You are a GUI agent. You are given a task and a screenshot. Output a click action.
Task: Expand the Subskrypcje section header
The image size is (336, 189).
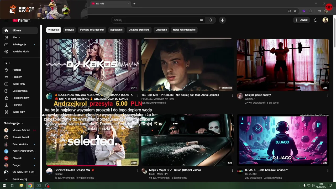(x=14, y=123)
